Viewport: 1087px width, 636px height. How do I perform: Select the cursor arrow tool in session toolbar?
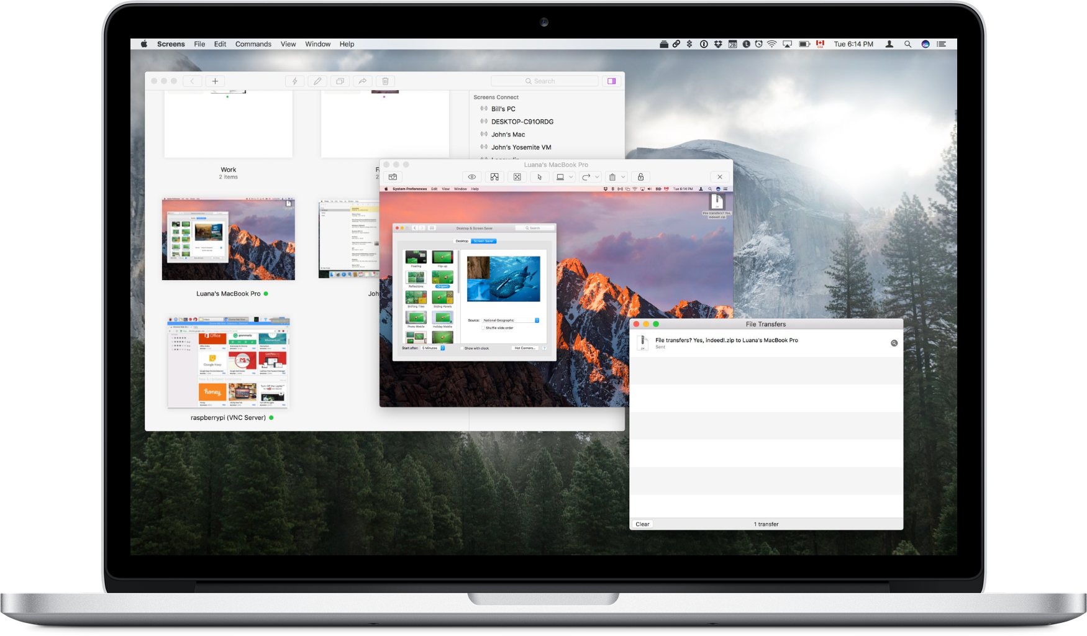coord(539,176)
